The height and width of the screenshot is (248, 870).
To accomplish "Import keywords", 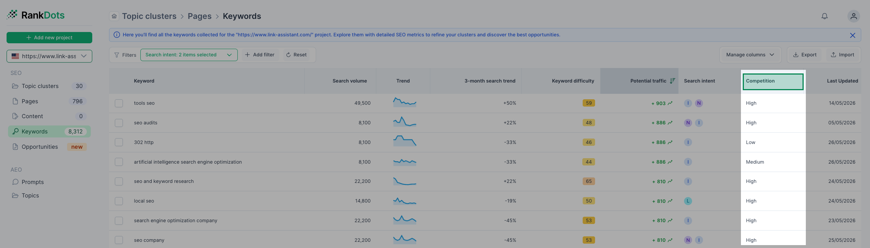I will coord(842,55).
